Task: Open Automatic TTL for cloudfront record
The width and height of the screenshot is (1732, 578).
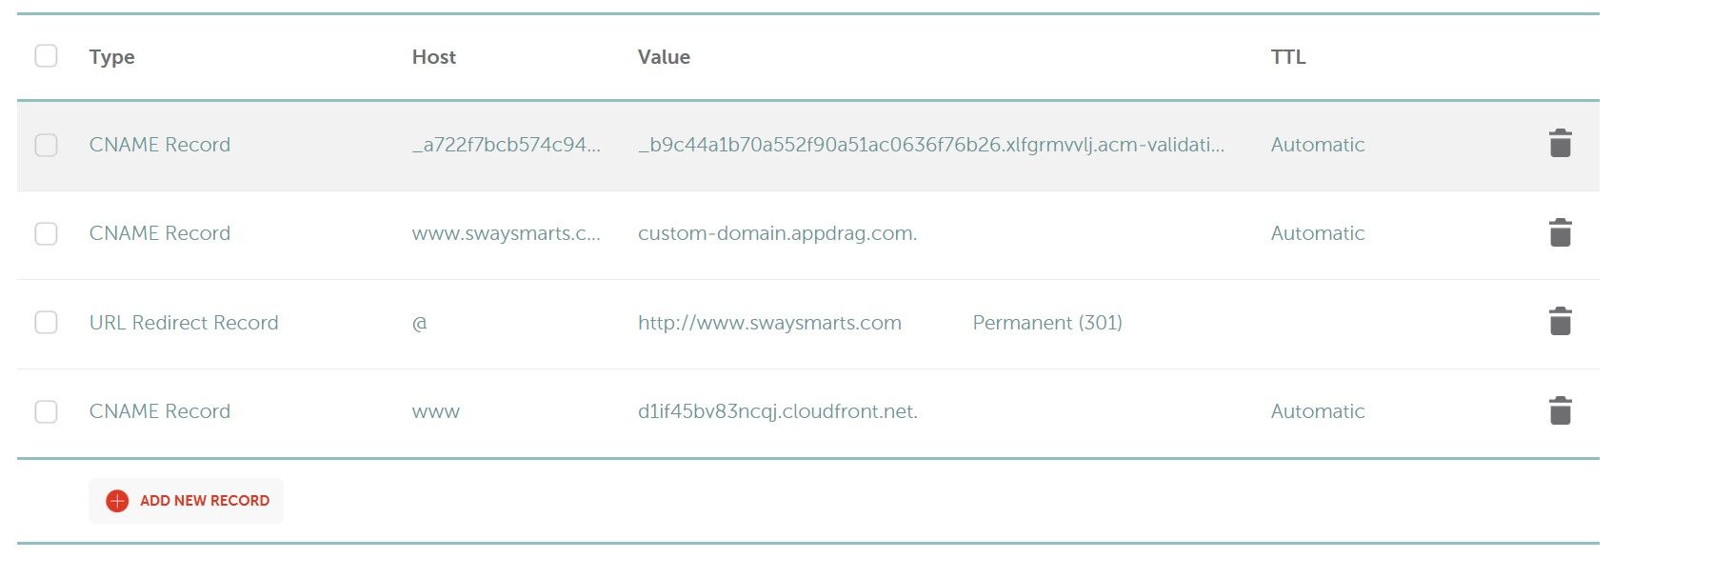Action: 1317,411
